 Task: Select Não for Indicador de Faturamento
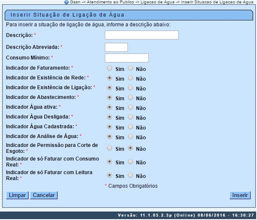[x=130, y=68]
